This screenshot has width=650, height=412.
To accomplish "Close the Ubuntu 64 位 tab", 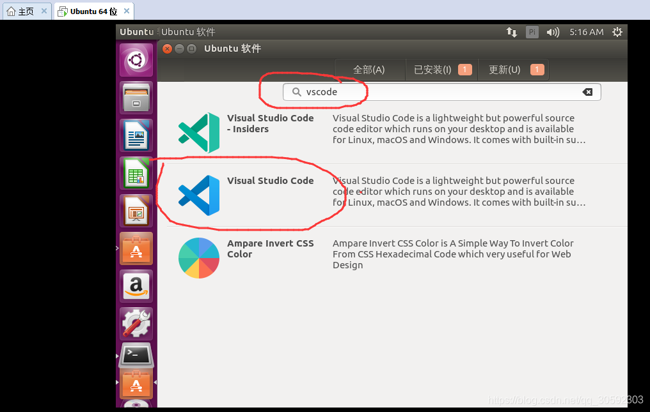I will click(127, 11).
